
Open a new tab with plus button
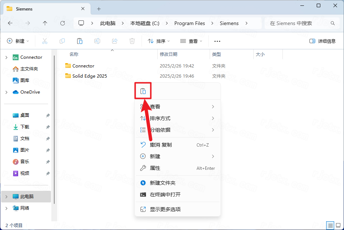point(99,9)
